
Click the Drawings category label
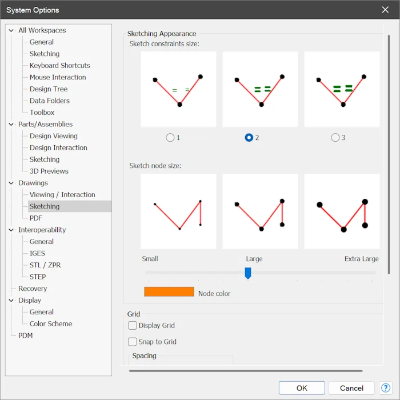(33, 183)
